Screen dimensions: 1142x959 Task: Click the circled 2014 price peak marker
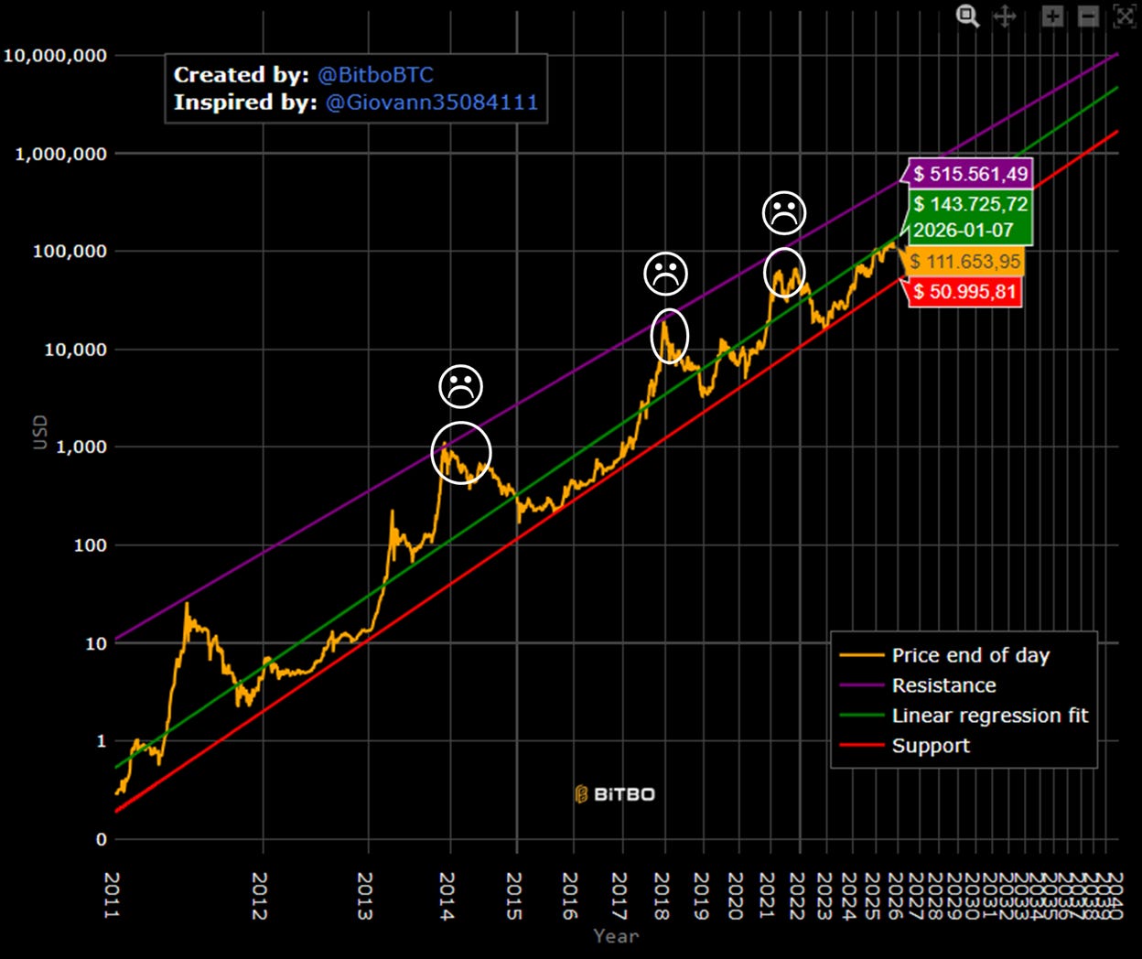point(461,453)
